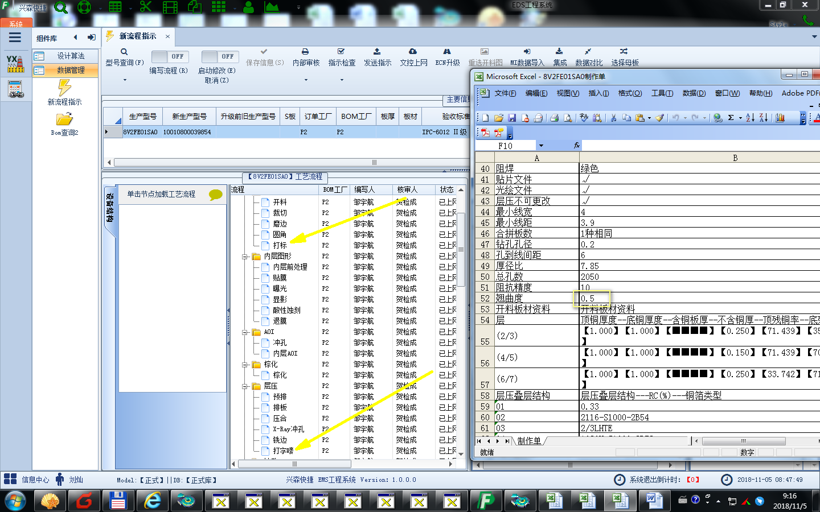Screen dimensions: 820x512
Task: Click Excel Chart Wizard icon
Action: (780, 118)
